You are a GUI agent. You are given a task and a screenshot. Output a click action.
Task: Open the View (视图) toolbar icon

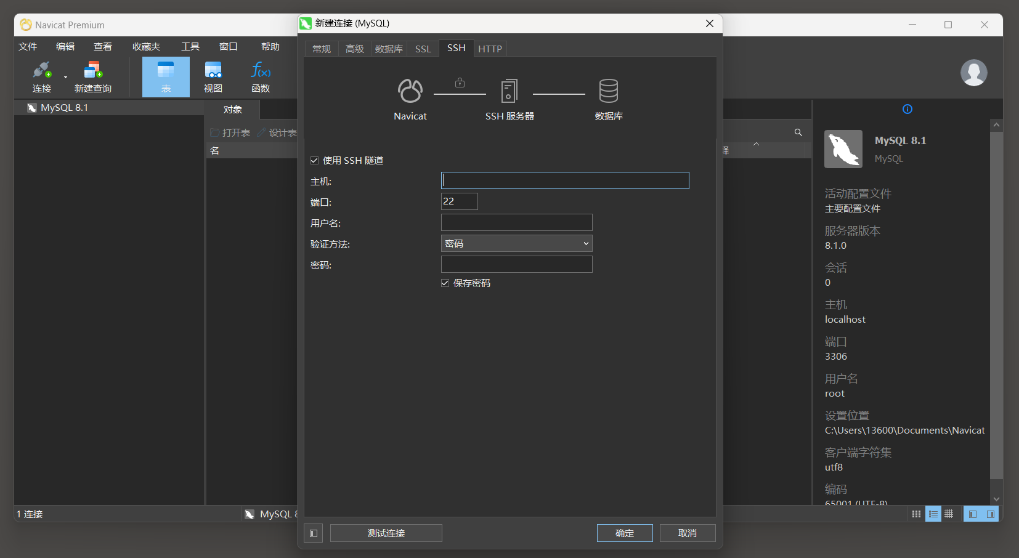pyautogui.click(x=213, y=76)
